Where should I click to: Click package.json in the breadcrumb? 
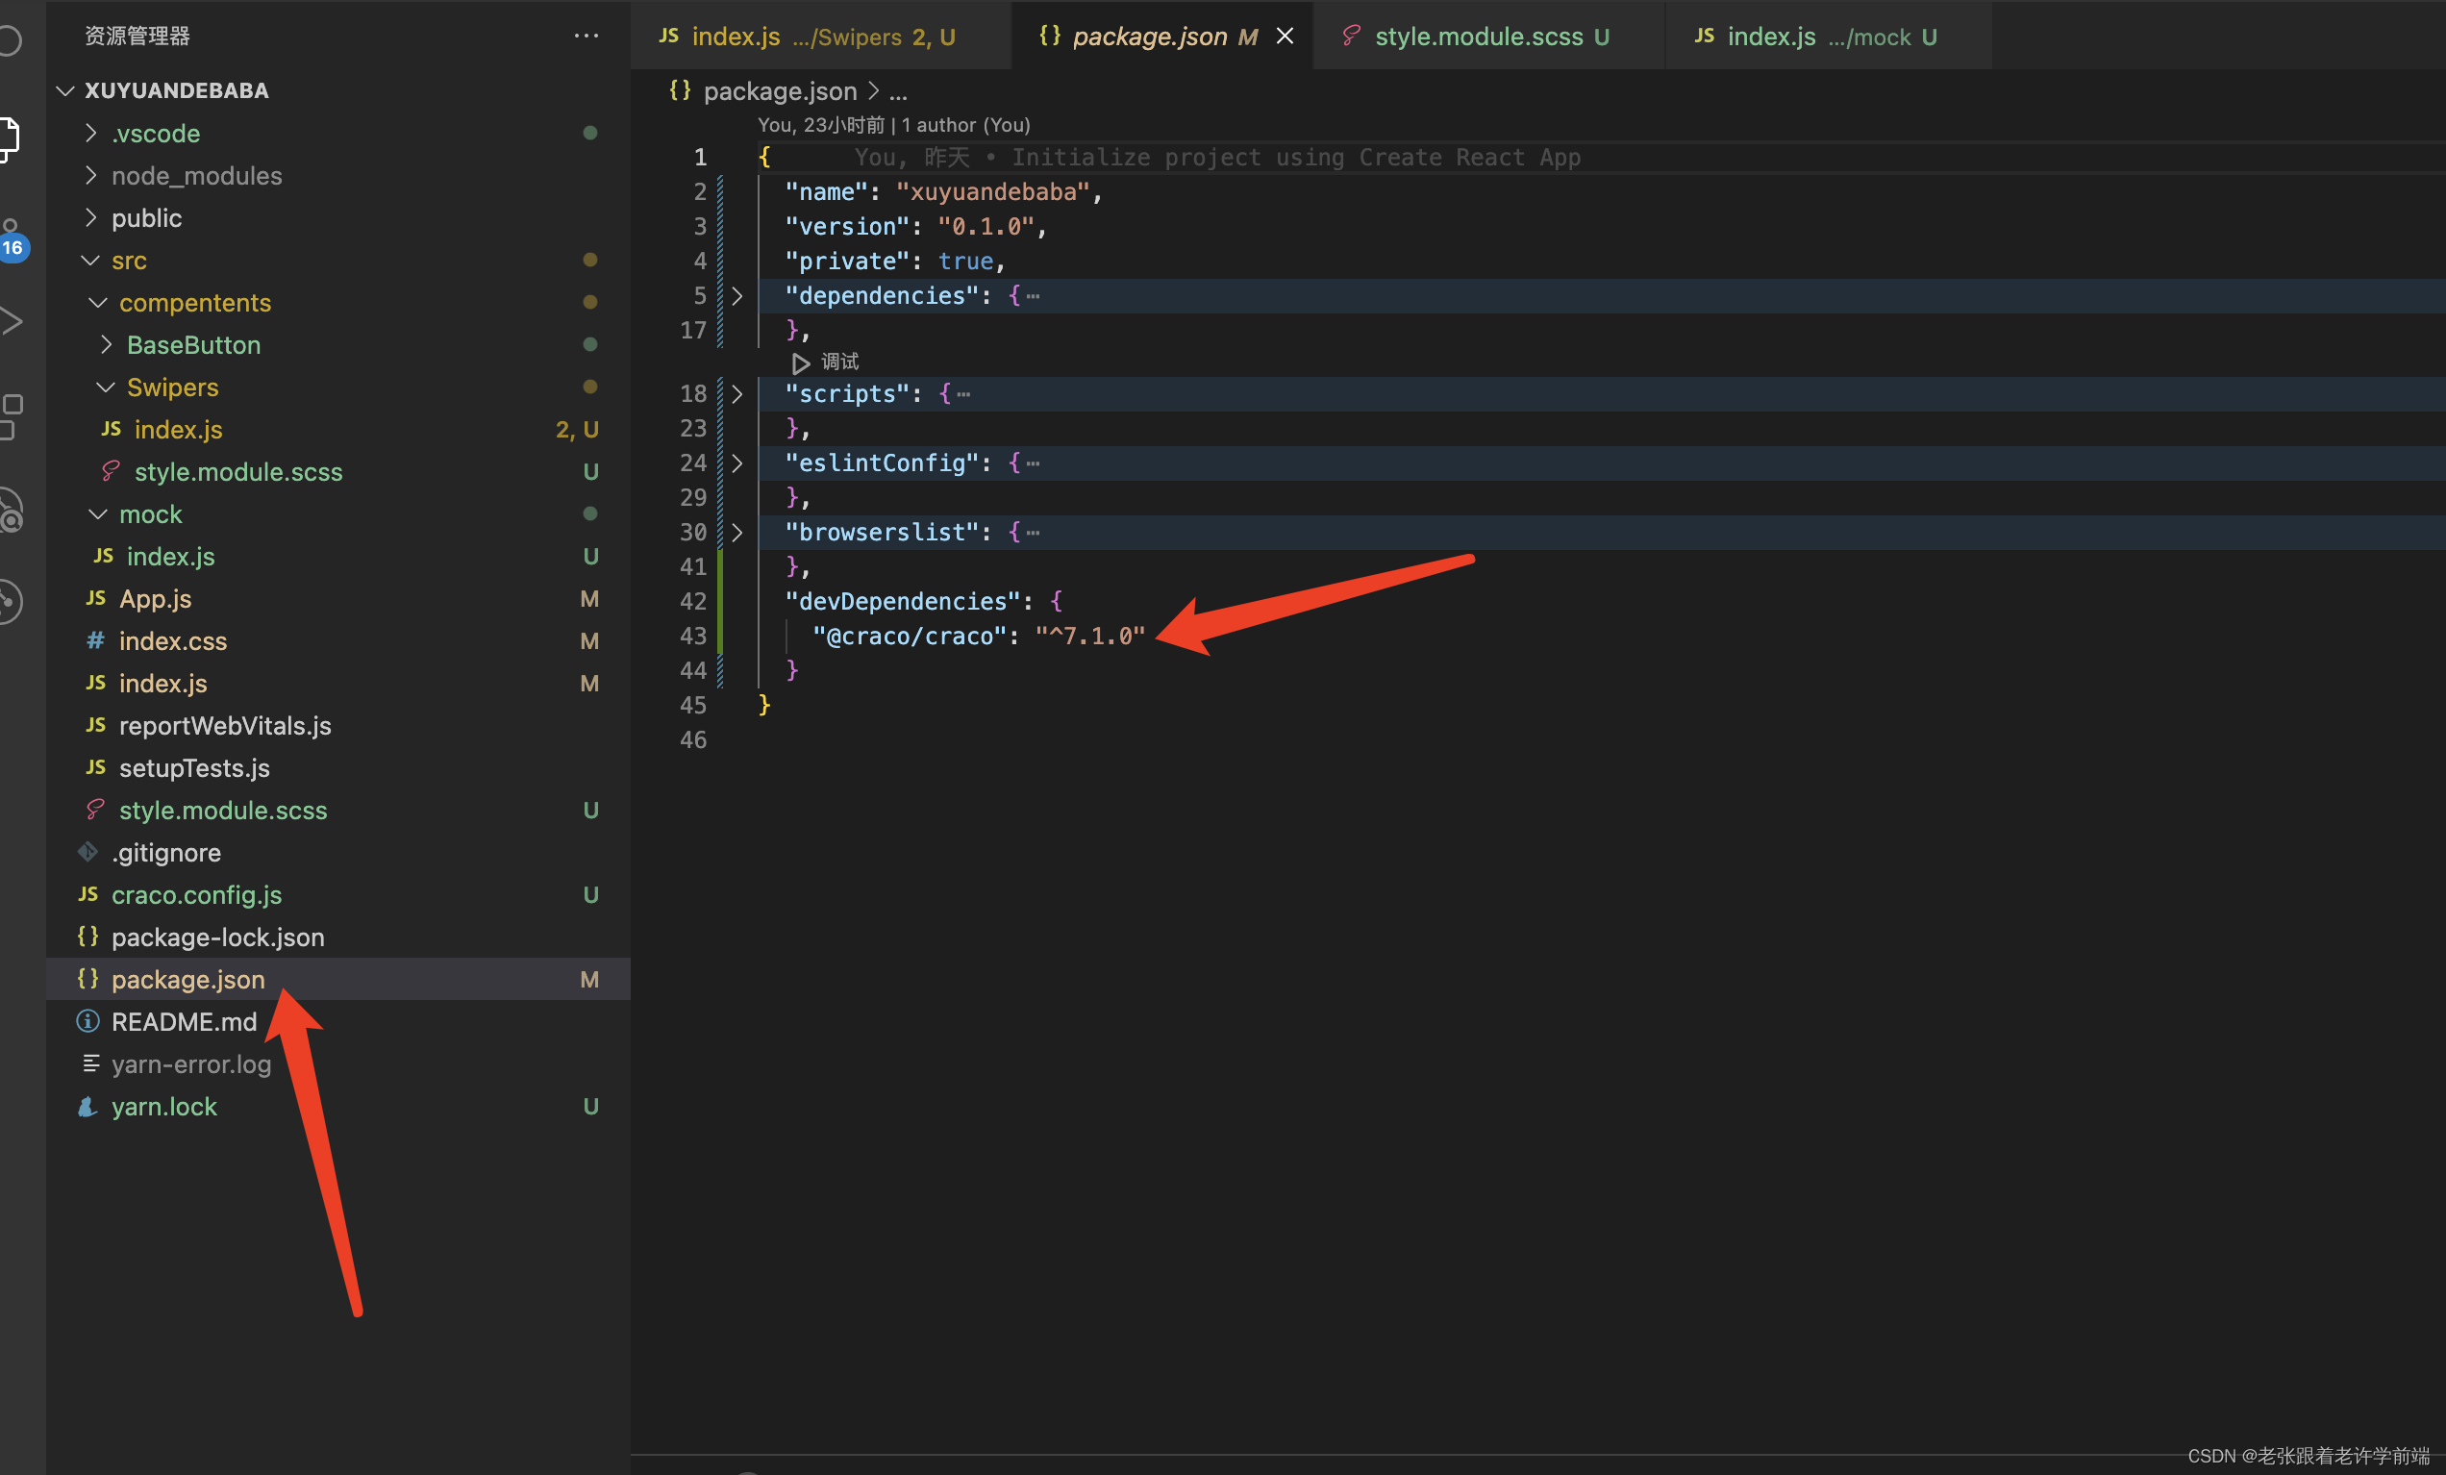[779, 91]
